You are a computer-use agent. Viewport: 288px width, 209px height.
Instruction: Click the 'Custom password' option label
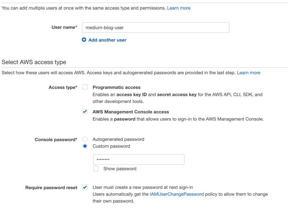click(x=111, y=146)
